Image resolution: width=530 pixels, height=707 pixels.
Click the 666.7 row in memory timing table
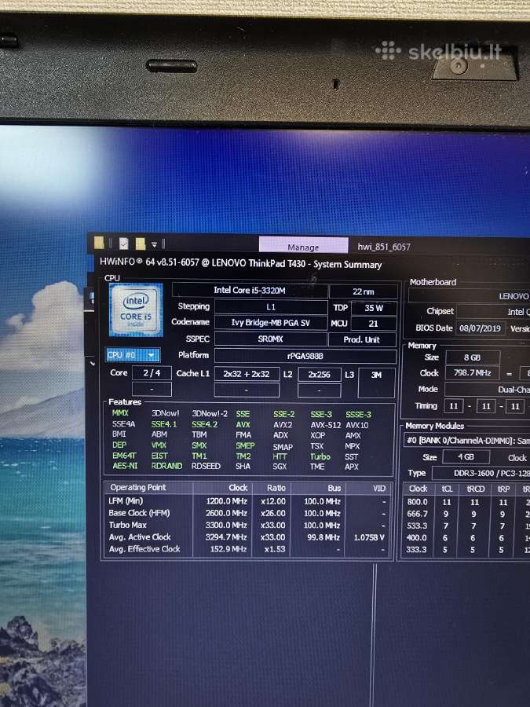[x=466, y=514]
